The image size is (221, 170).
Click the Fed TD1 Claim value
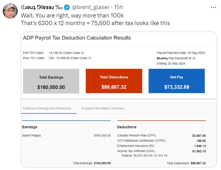coord(66,53)
